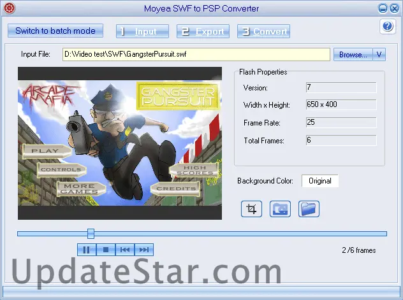
Task: Click the Version field showing 7
Action: pyautogui.click(x=341, y=87)
